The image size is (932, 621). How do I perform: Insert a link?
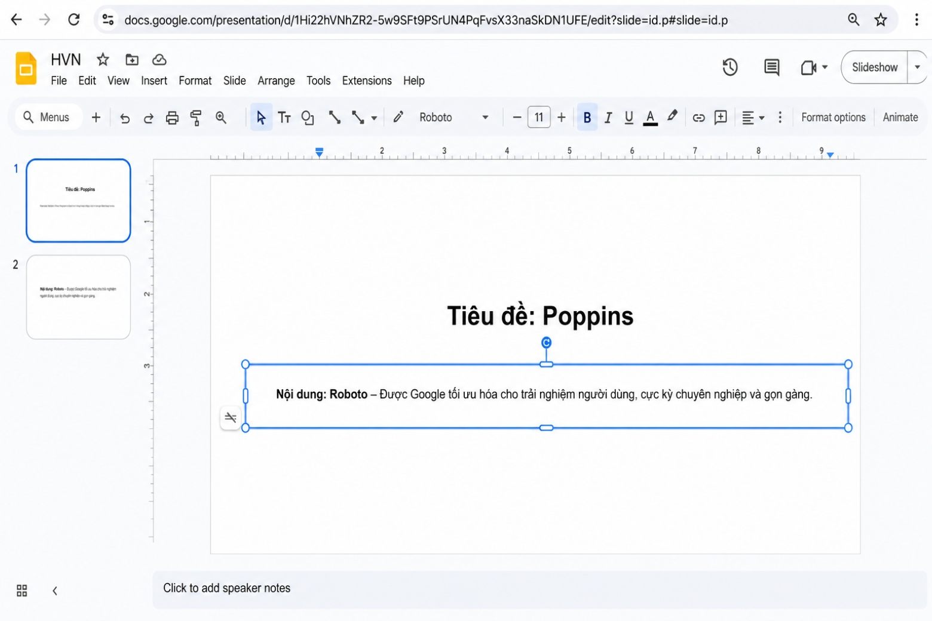pyautogui.click(x=698, y=118)
